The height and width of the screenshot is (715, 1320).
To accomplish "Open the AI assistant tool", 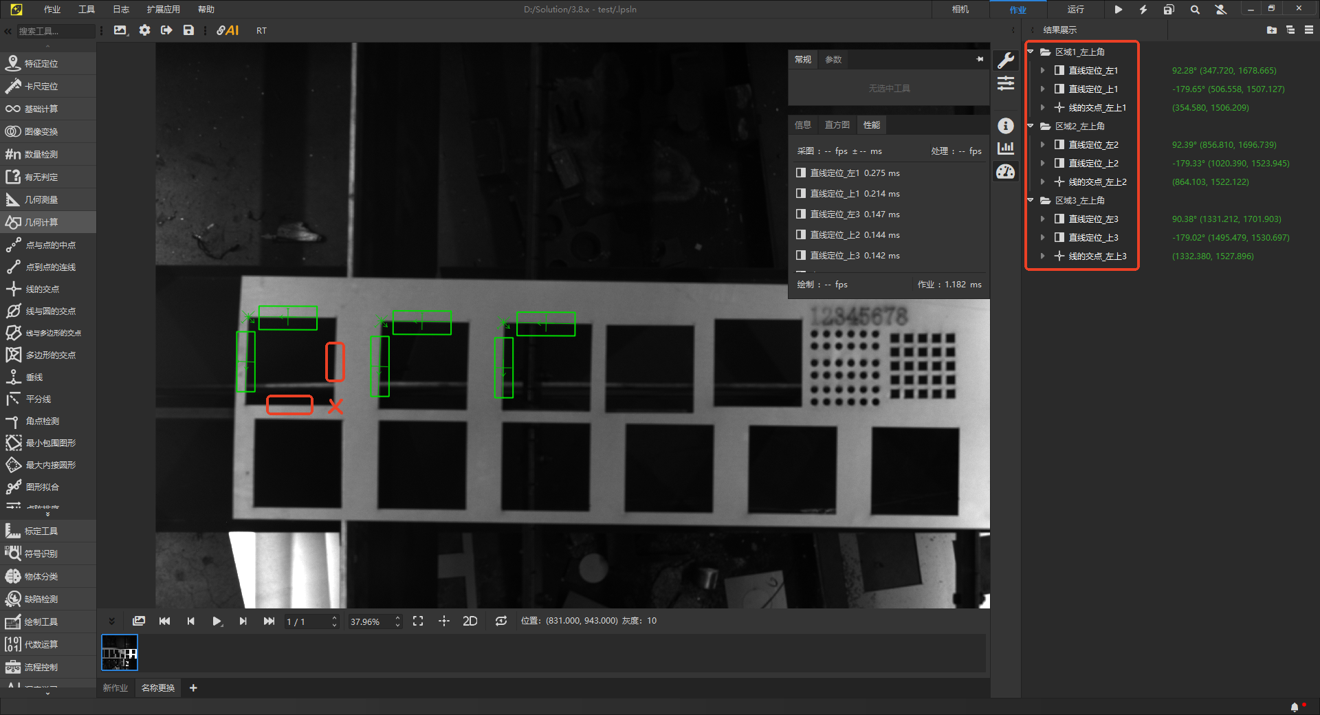I will pos(228,30).
